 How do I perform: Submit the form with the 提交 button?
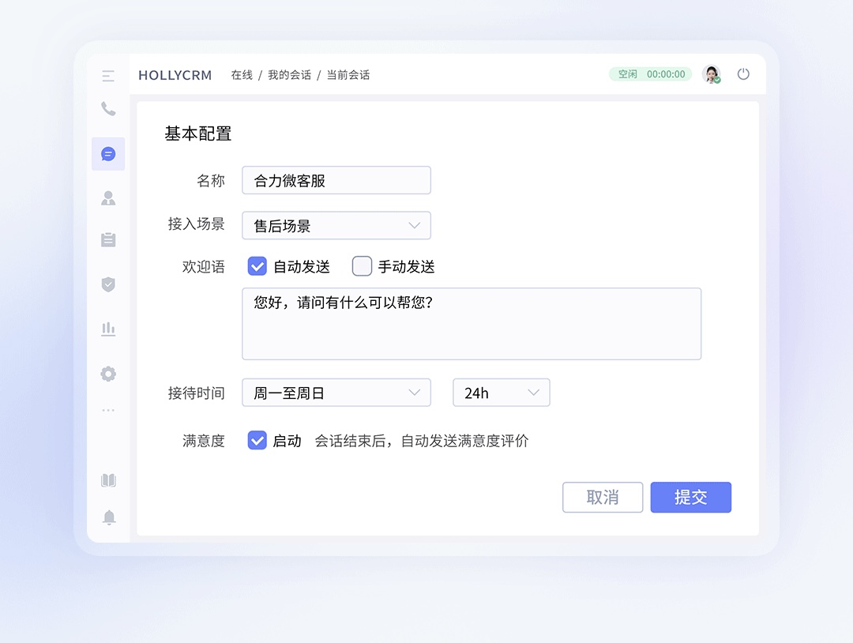(690, 497)
